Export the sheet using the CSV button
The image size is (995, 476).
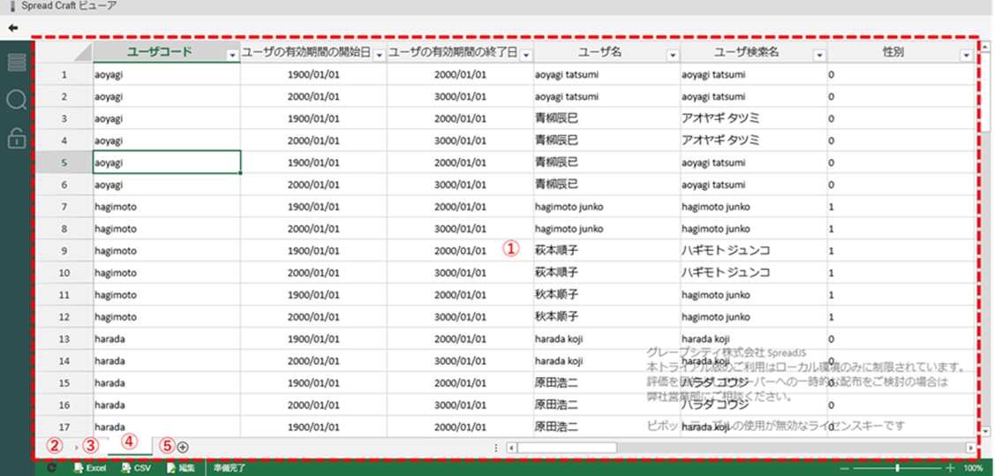(135, 468)
